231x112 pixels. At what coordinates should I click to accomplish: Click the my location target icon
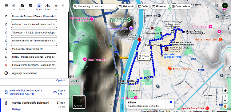[225, 91]
